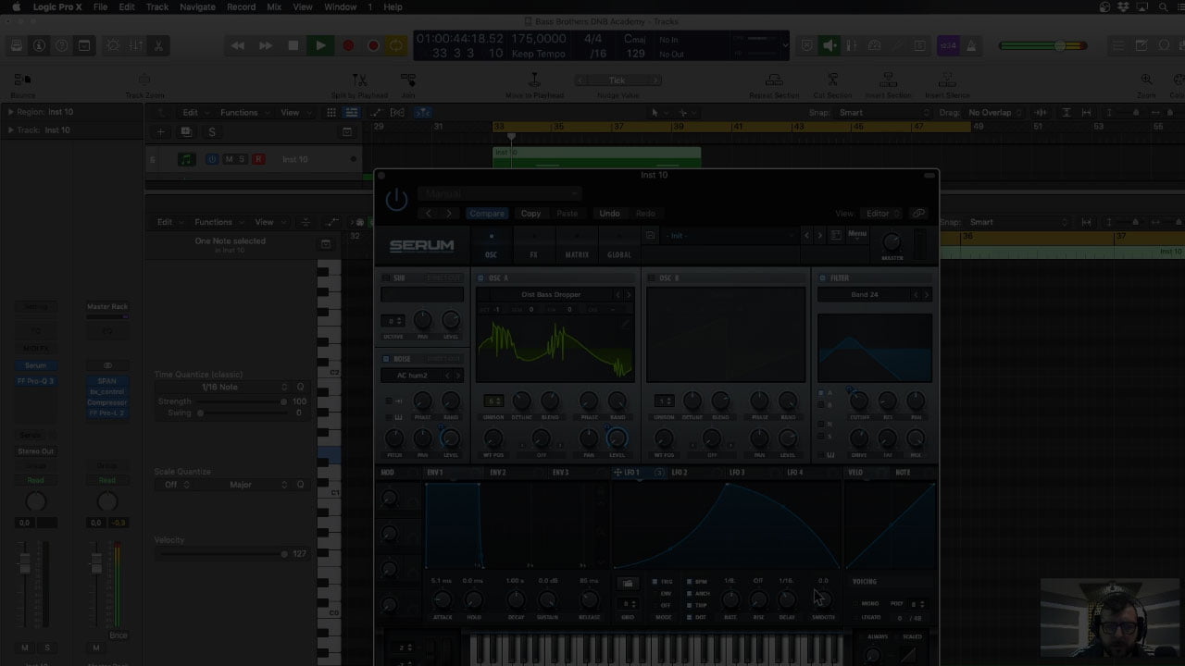Toggle the FILTER enable checkbox
The width and height of the screenshot is (1185, 666).
pyautogui.click(x=821, y=277)
